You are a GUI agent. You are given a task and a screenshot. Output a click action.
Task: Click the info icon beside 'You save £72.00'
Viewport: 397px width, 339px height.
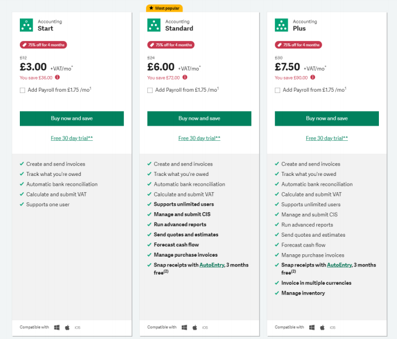coord(185,77)
